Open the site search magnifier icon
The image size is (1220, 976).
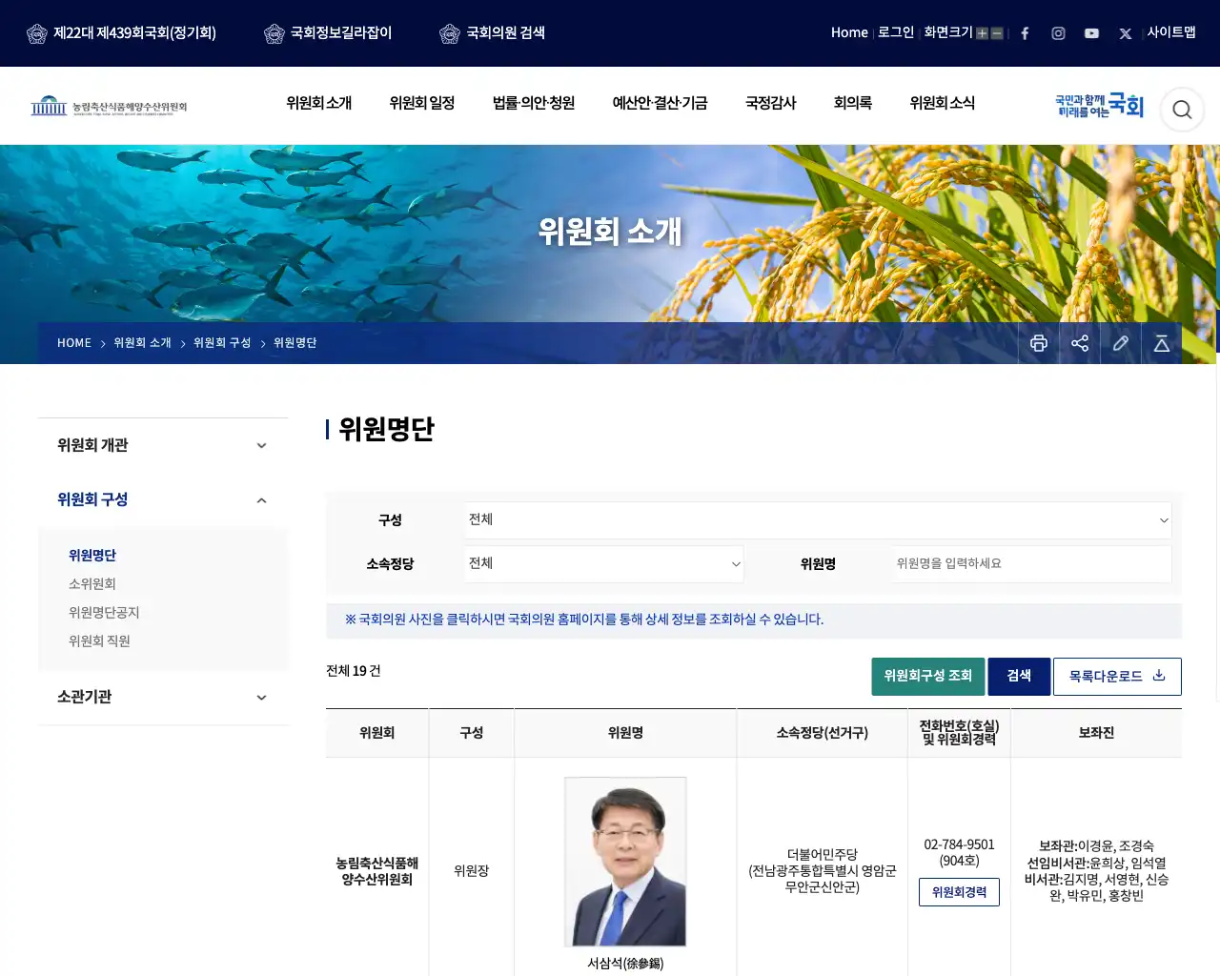pos(1182,110)
